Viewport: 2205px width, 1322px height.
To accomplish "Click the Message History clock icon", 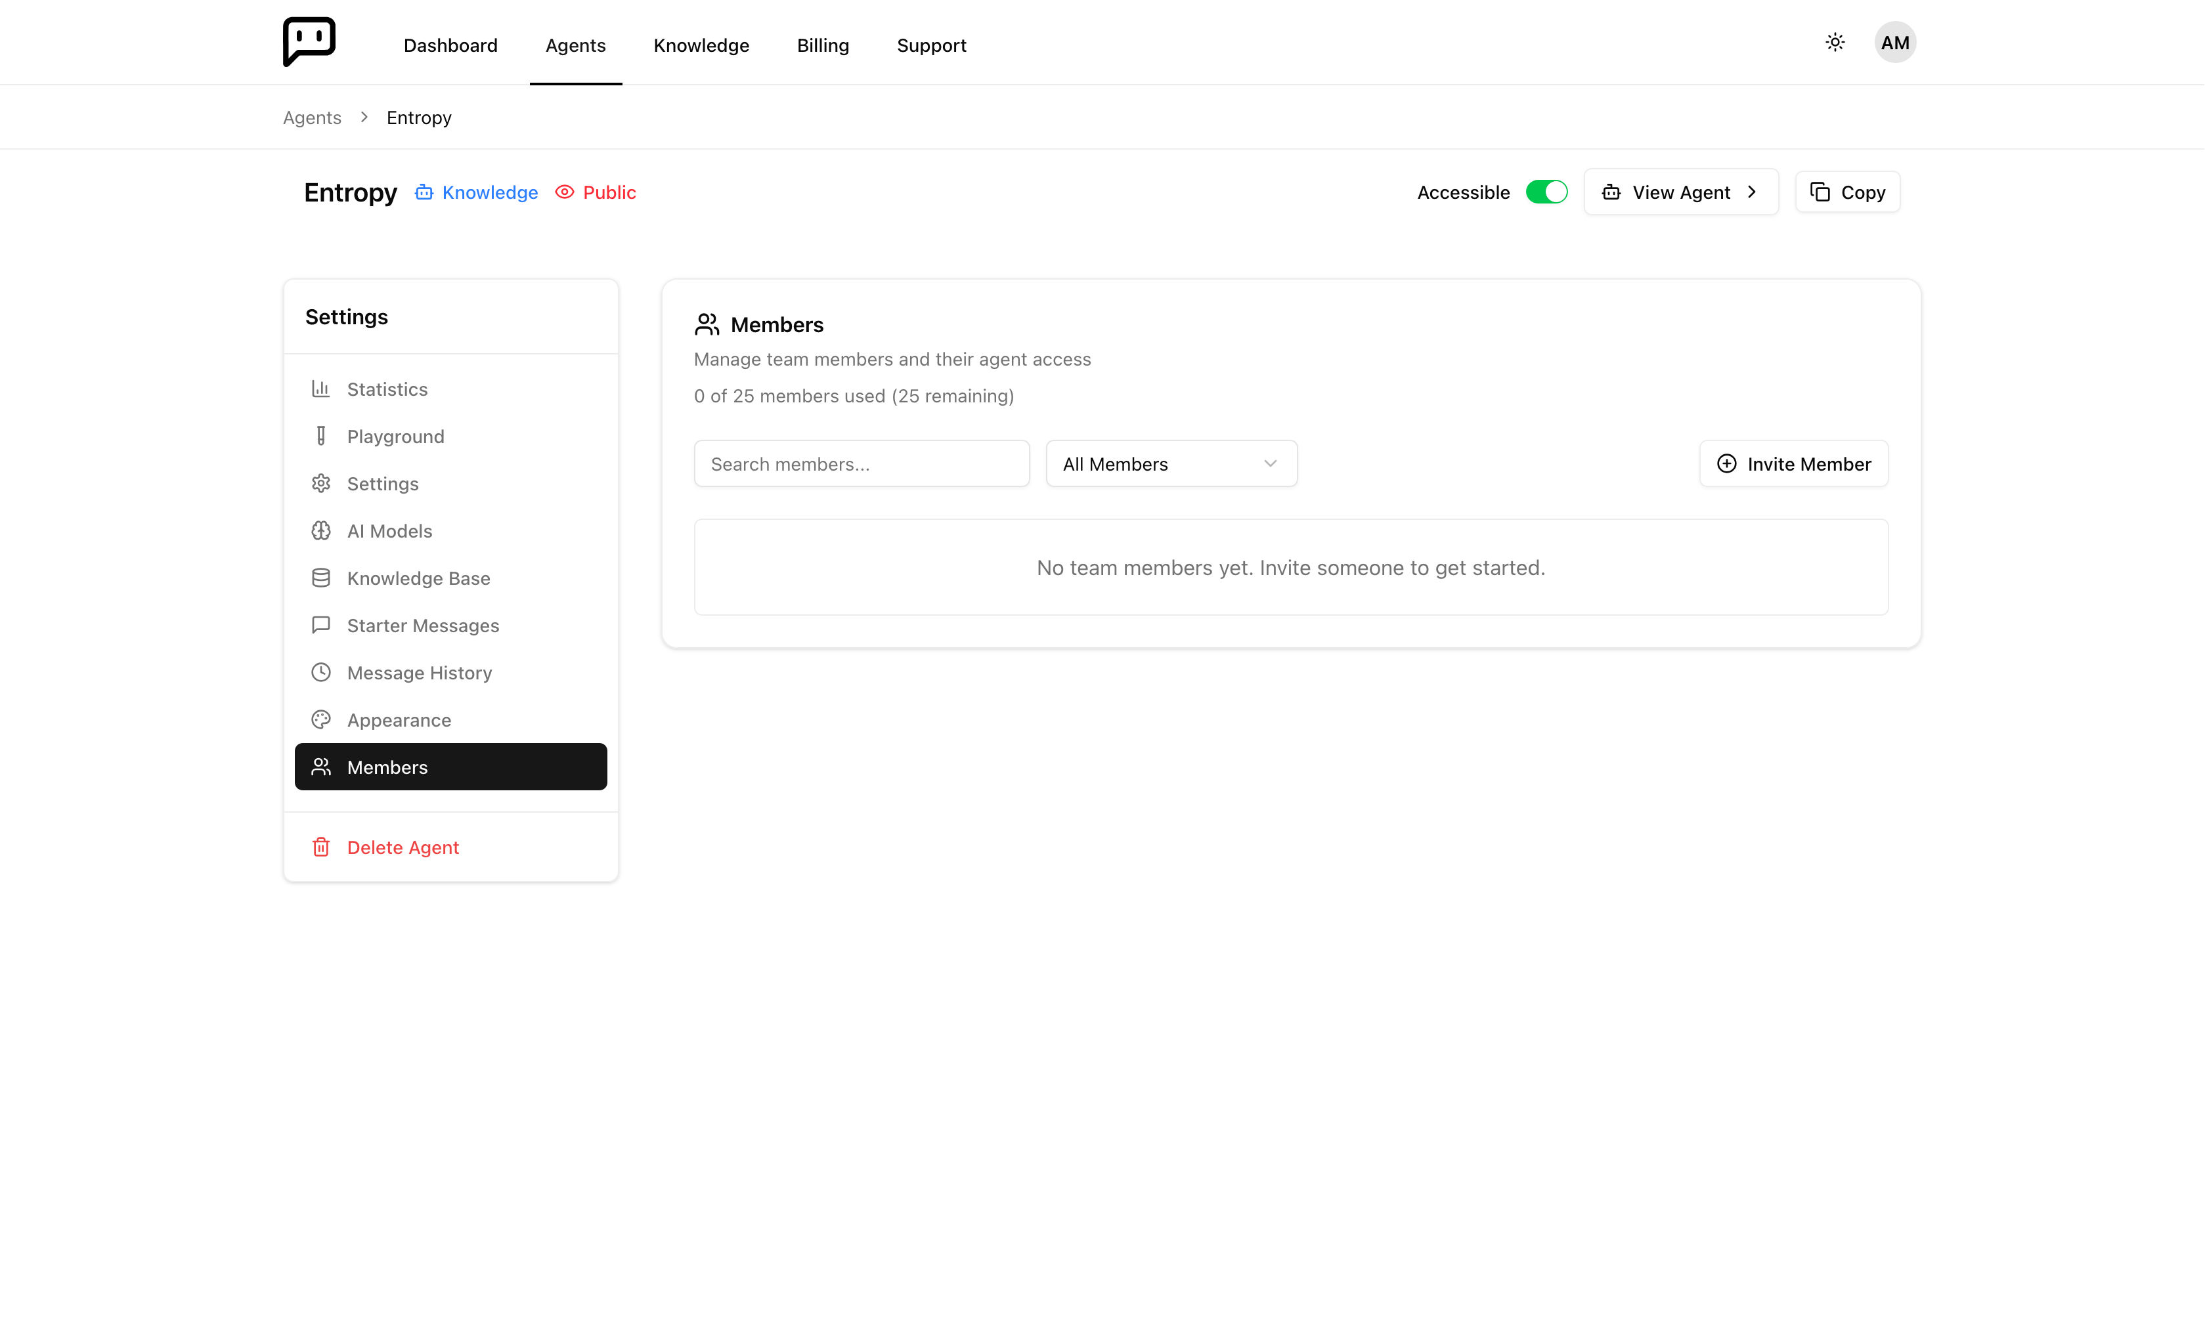I will (320, 672).
